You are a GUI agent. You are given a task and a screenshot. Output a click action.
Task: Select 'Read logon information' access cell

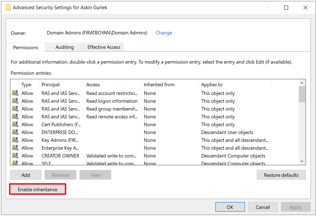point(112,101)
